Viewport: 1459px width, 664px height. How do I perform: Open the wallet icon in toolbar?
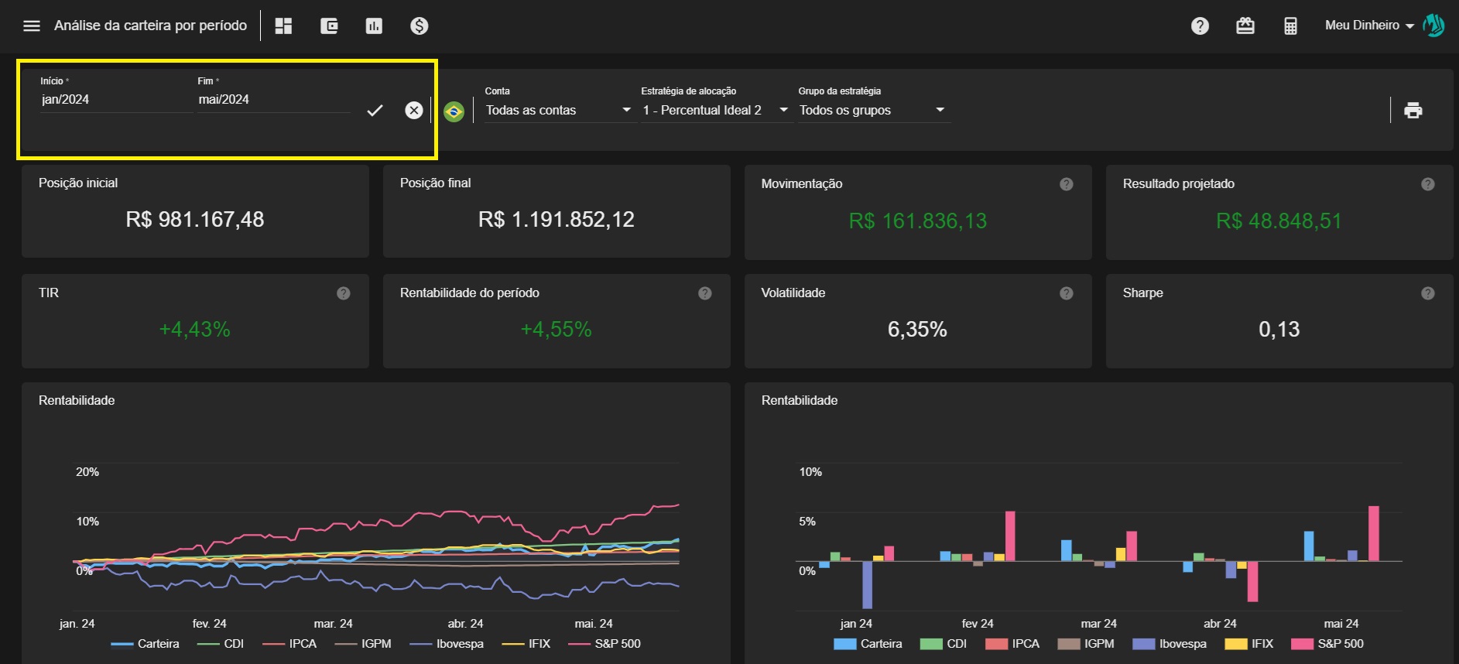pyautogui.click(x=329, y=26)
